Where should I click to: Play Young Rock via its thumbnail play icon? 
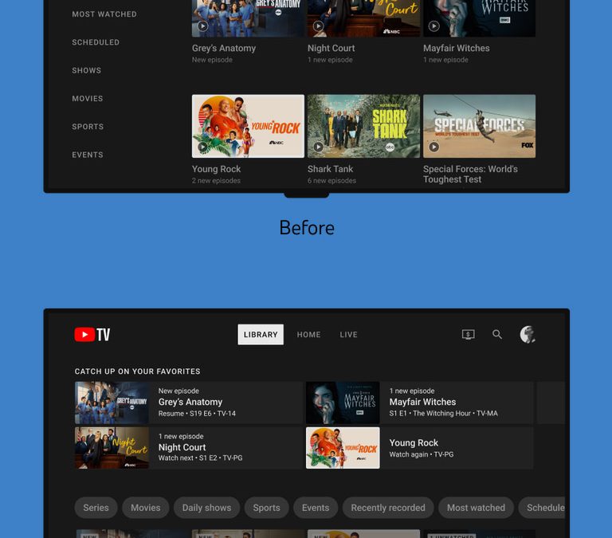(x=202, y=147)
